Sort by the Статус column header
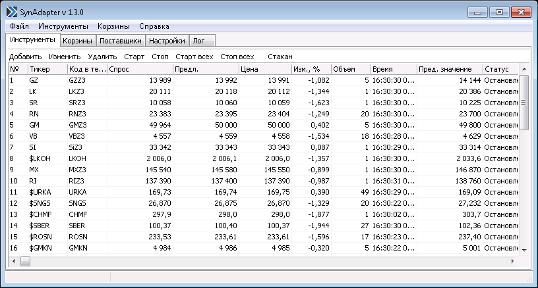Image resolution: width=538 pixels, height=288 pixels. tap(501, 69)
